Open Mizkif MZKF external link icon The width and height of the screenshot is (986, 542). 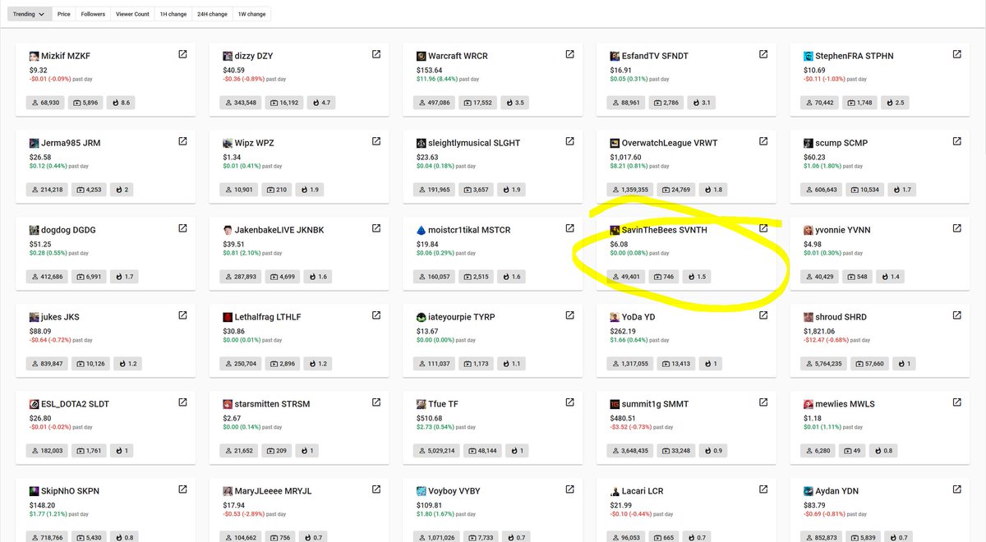click(x=182, y=54)
